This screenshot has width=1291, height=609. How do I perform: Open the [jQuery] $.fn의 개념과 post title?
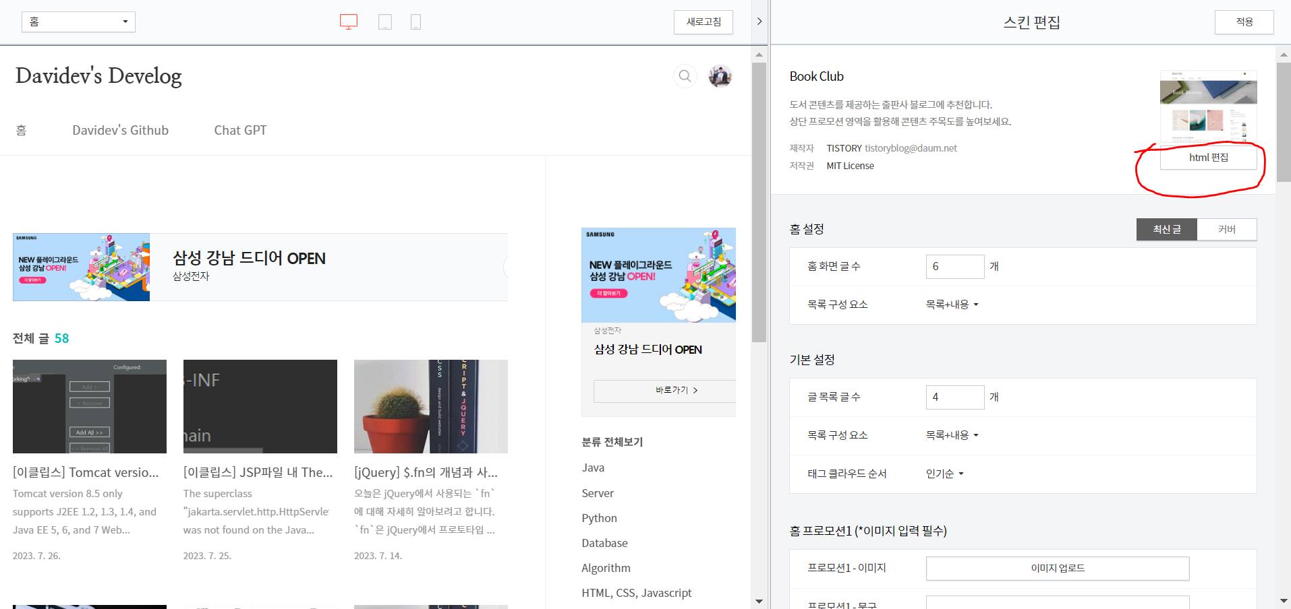pos(426,472)
